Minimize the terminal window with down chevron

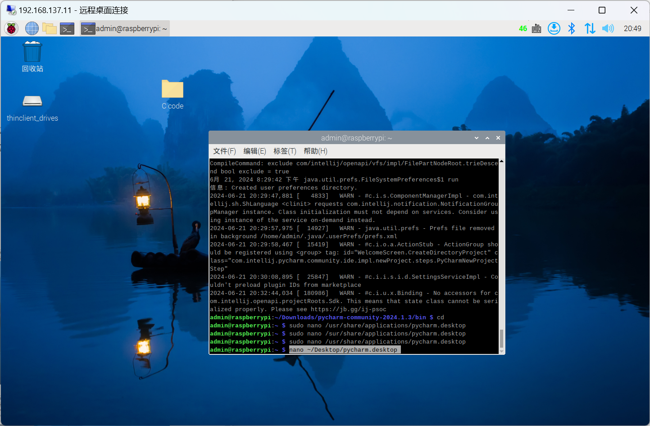point(477,138)
